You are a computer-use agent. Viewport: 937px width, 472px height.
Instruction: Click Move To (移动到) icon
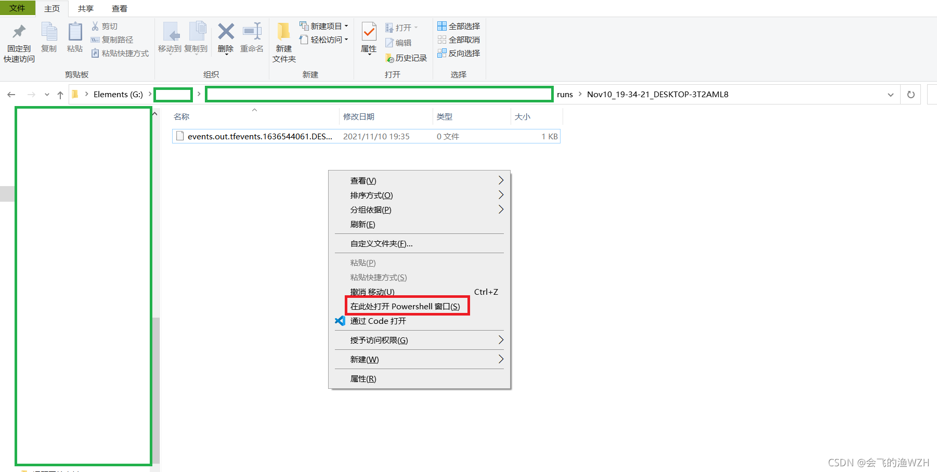[170, 32]
